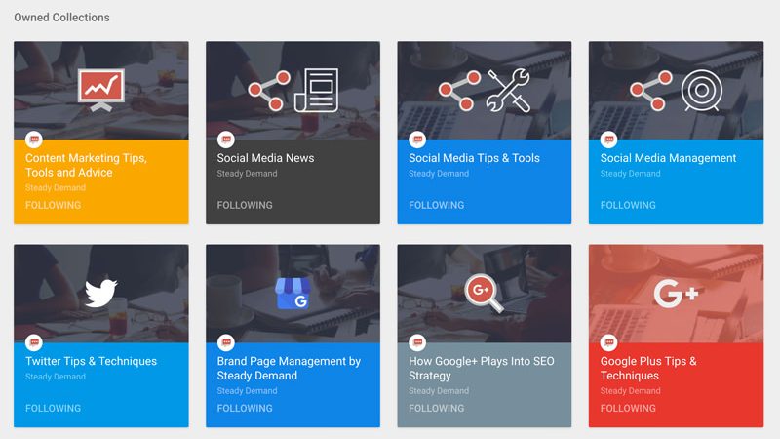Click Steady Demand under Social Media Management
Screen dimensions: 780x439
coord(630,174)
